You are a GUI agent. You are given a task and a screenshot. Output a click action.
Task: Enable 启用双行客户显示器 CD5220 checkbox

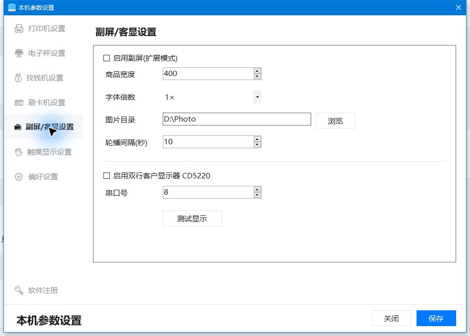point(107,176)
